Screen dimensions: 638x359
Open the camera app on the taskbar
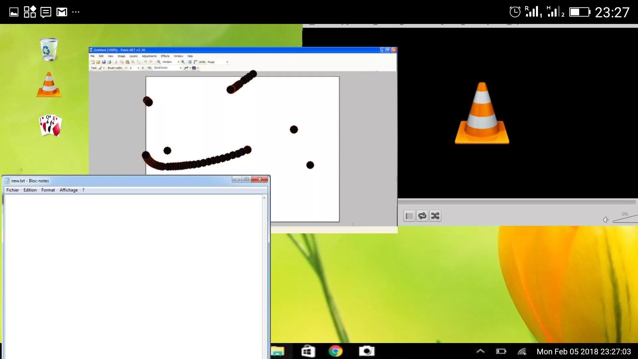tap(367, 351)
